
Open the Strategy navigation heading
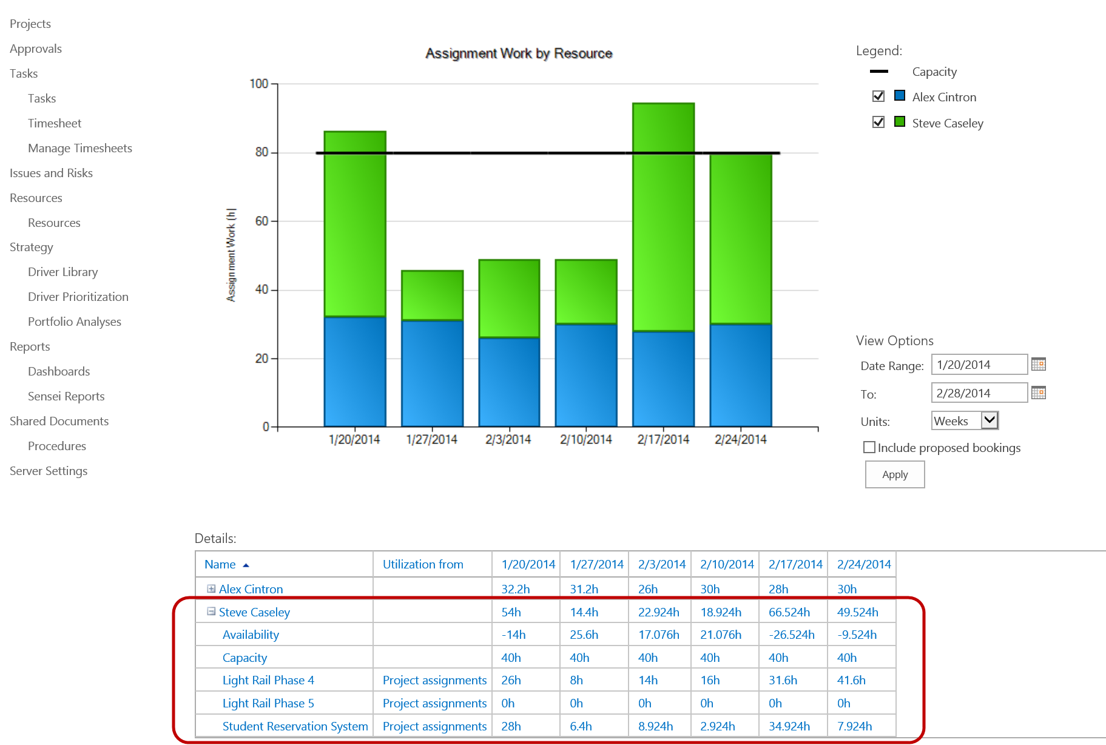(32, 247)
